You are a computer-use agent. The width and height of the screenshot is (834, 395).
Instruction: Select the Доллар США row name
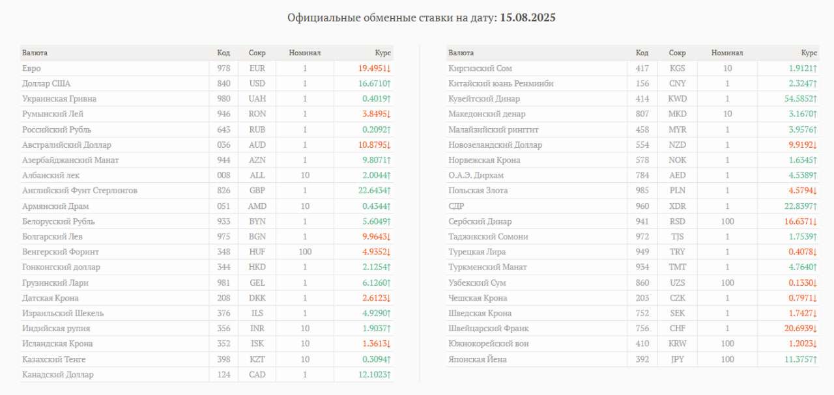click(x=46, y=83)
